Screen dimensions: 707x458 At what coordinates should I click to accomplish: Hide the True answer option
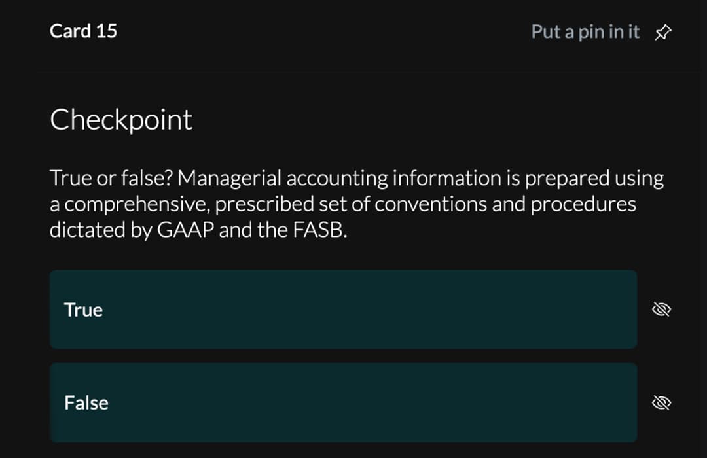(662, 309)
